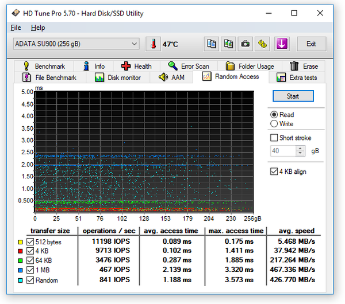Click the 426.770 MB/s average speed

coord(293,280)
